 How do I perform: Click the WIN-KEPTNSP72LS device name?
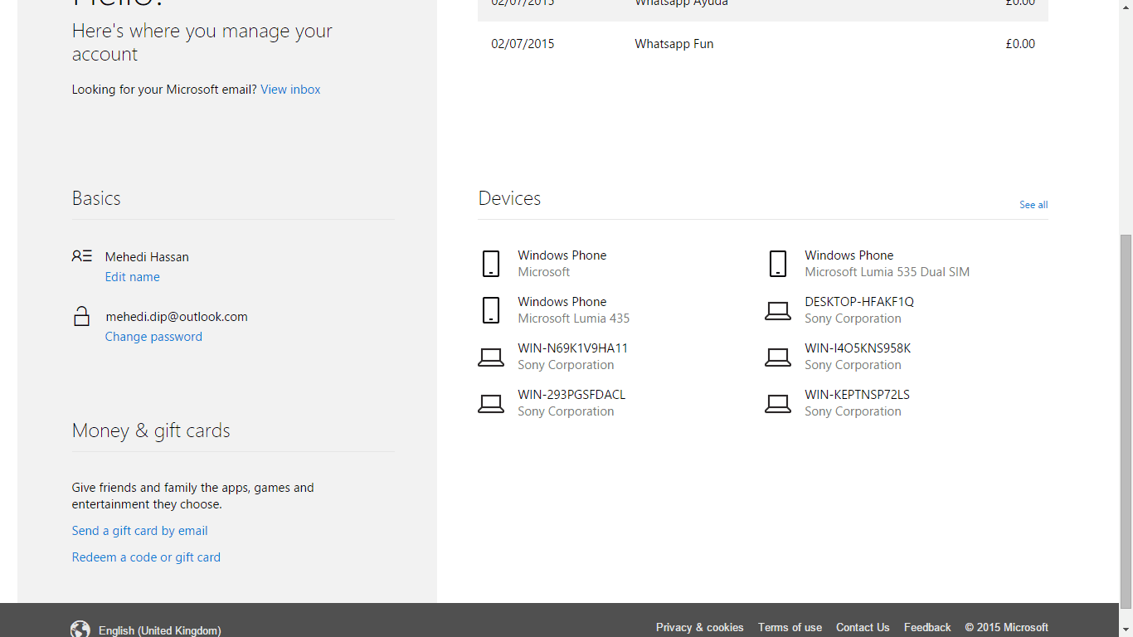tap(857, 395)
